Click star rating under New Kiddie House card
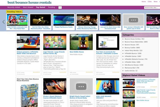160x107 pixels. pos(89,72)
